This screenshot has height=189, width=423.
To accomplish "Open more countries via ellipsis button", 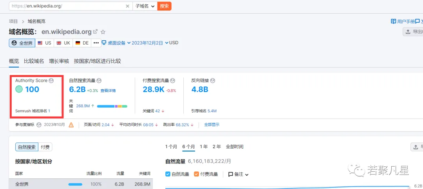I will pos(96,43).
